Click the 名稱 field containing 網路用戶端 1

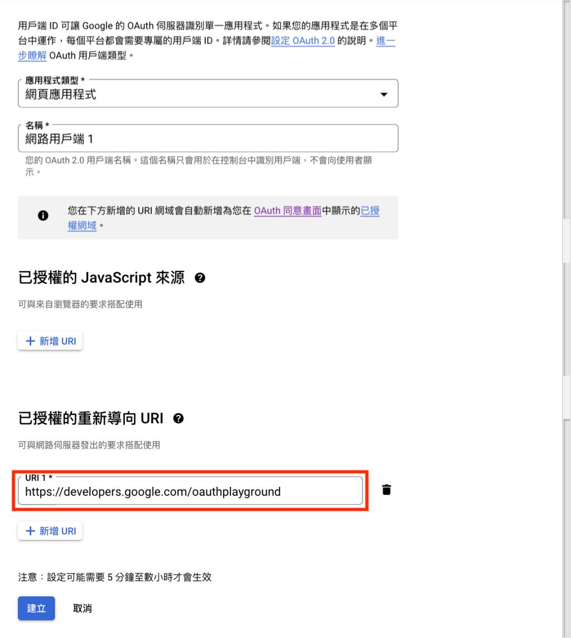(x=208, y=138)
